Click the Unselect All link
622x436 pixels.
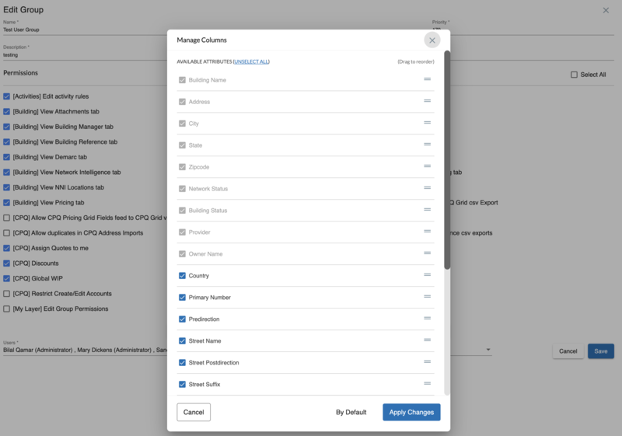click(251, 61)
